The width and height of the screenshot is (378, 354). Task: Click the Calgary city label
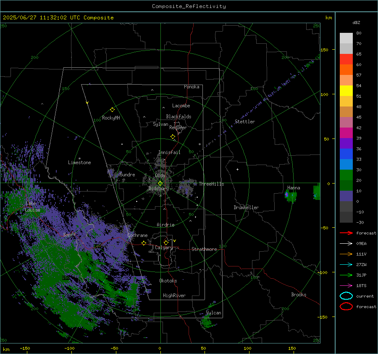point(164,248)
